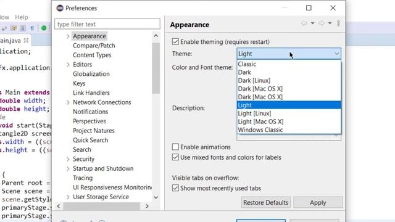Select Link Handlers in preferences tree
This screenshot has width=395, height=222.
91,93
